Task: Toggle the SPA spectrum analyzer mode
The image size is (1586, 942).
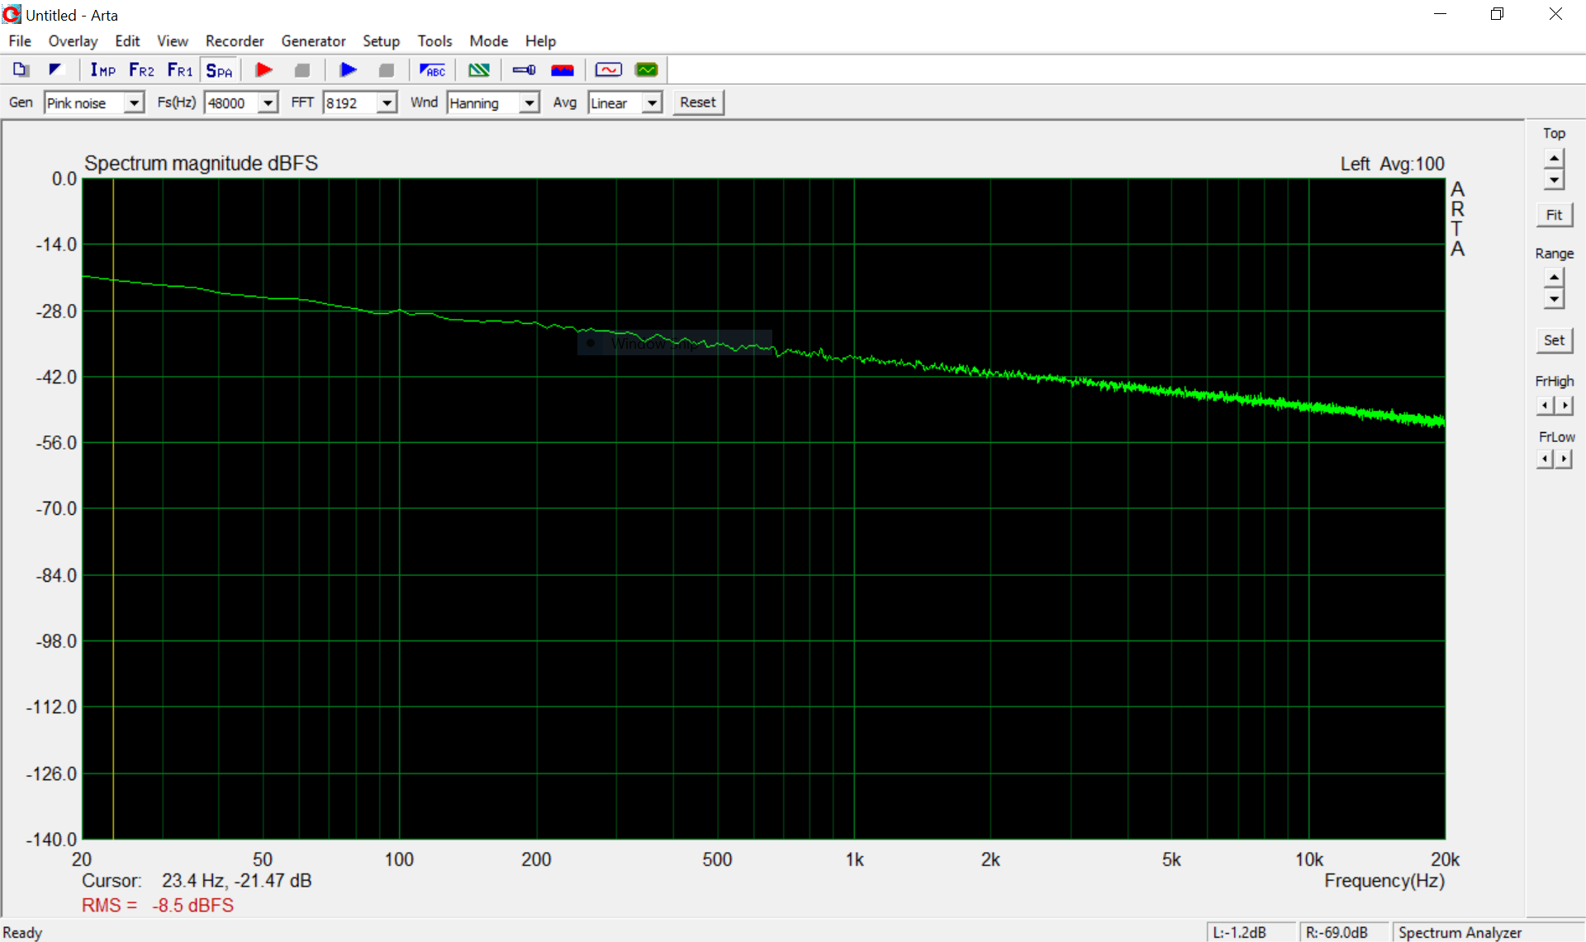Action: tap(219, 70)
